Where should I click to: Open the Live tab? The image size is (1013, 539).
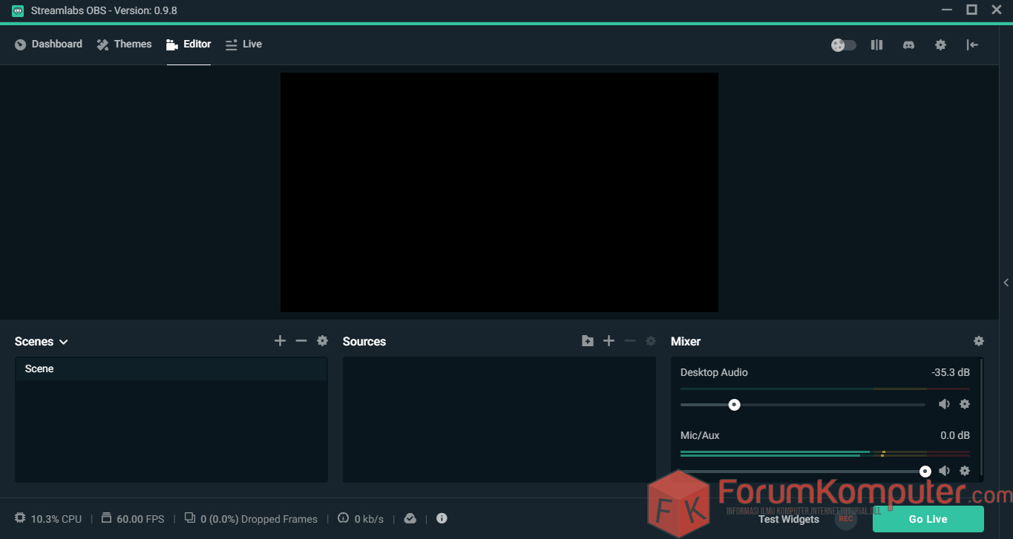[243, 44]
